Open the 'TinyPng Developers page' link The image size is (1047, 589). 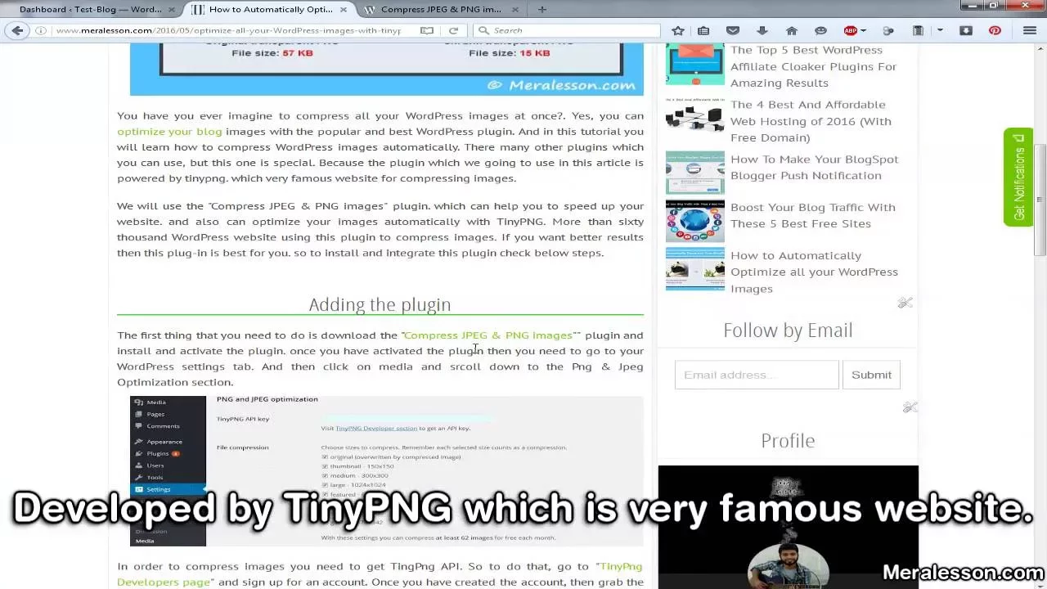click(380, 573)
